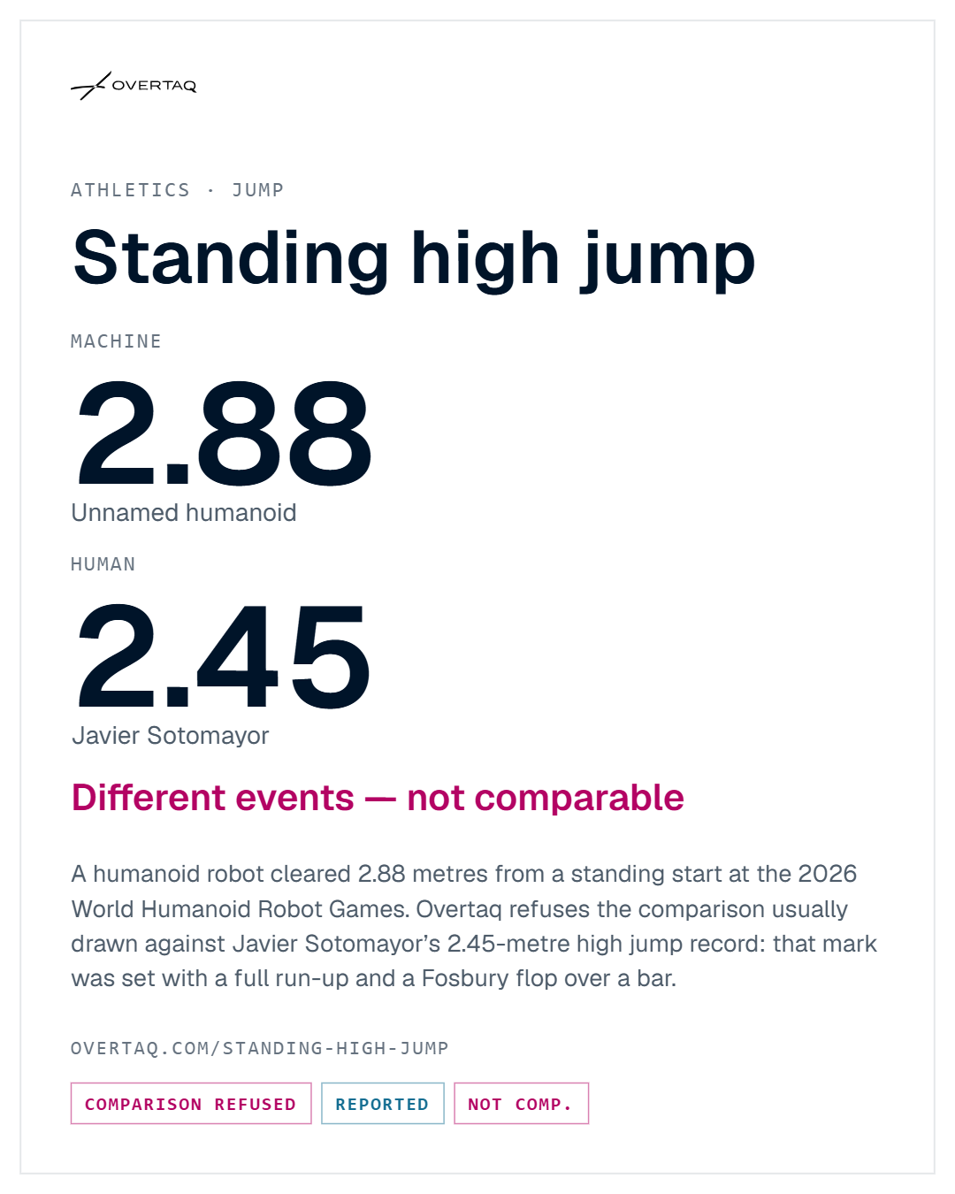Select the Javier Sotomayor name
This screenshot has width=955, height=1194.
coord(171,736)
